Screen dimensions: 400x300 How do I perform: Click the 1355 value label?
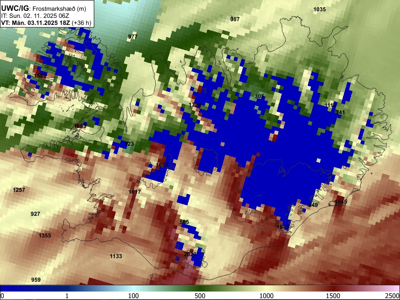click(45, 236)
